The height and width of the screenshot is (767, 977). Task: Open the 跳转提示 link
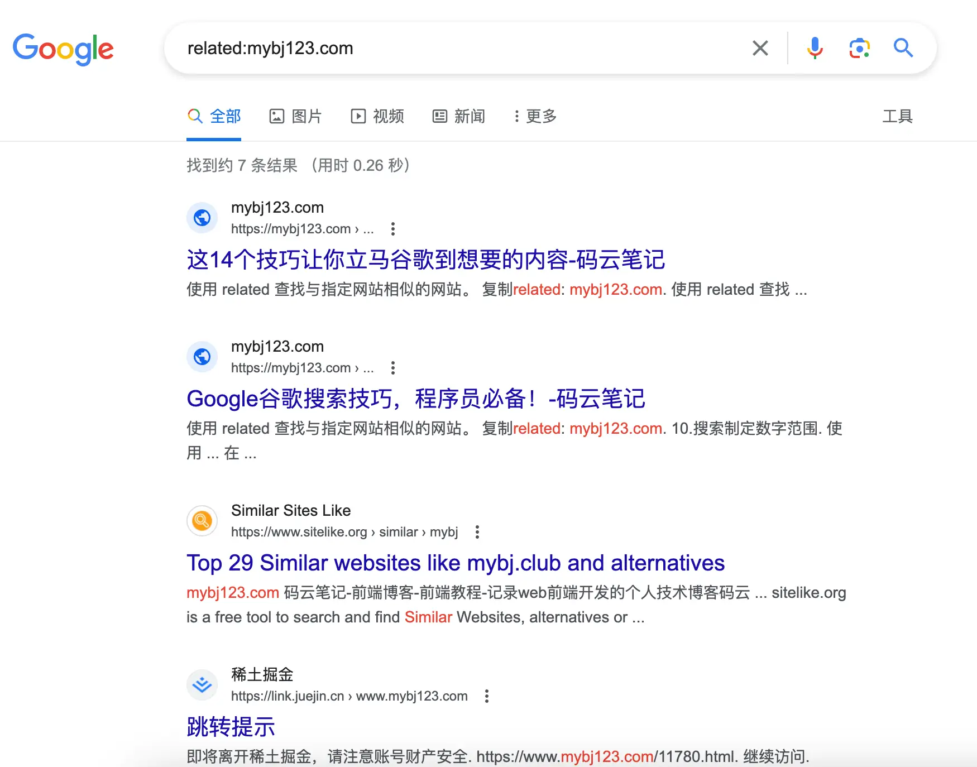click(x=231, y=727)
